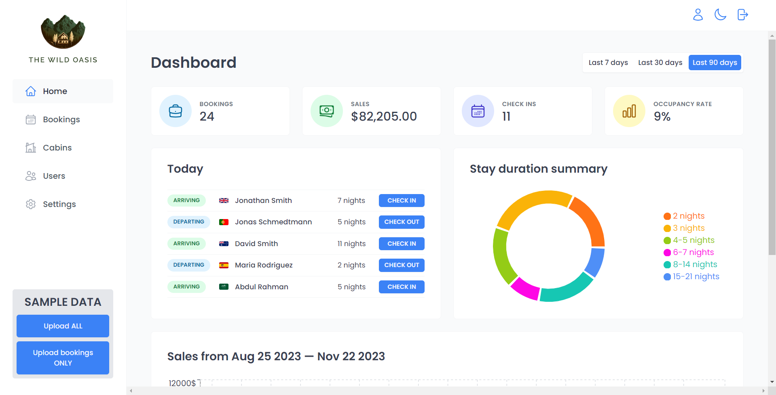
Task: Click the Cabins building icon in sidebar
Action: click(x=31, y=148)
